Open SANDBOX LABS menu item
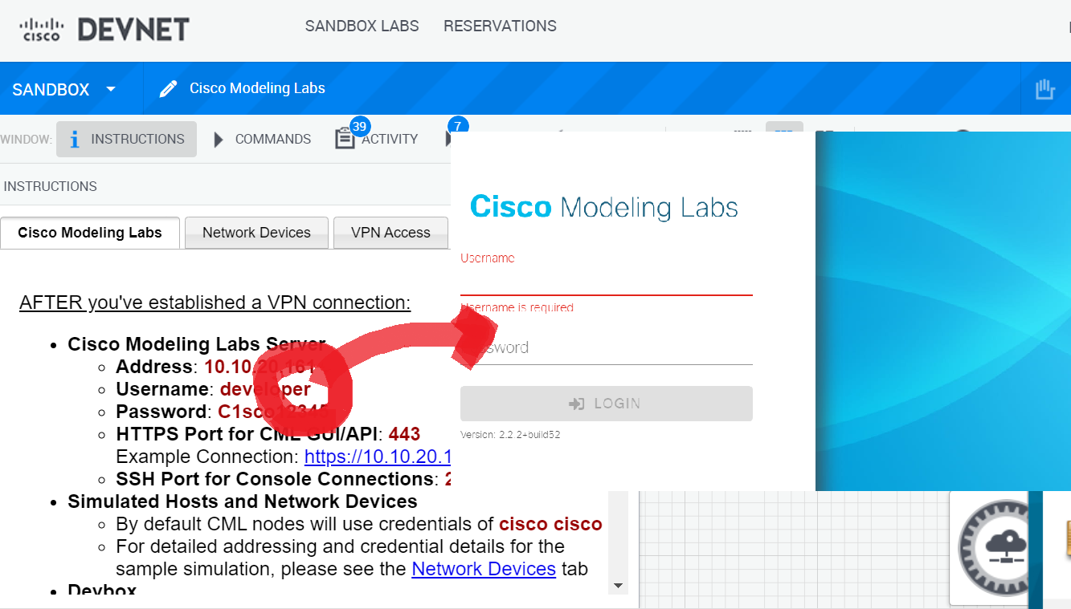The width and height of the screenshot is (1071, 609). coord(362,26)
